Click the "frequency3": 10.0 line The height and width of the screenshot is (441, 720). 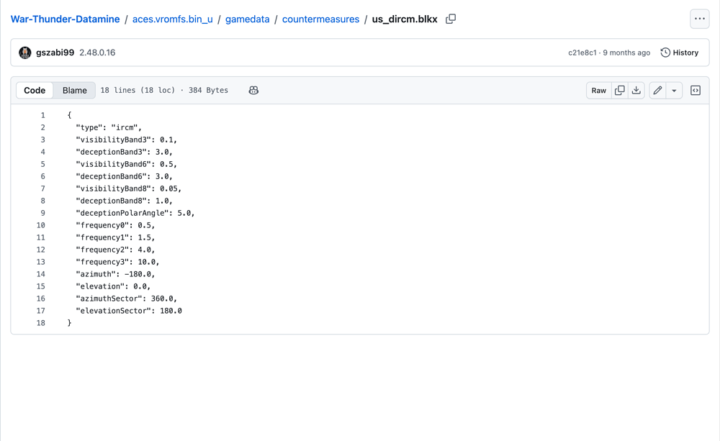[117, 262]
